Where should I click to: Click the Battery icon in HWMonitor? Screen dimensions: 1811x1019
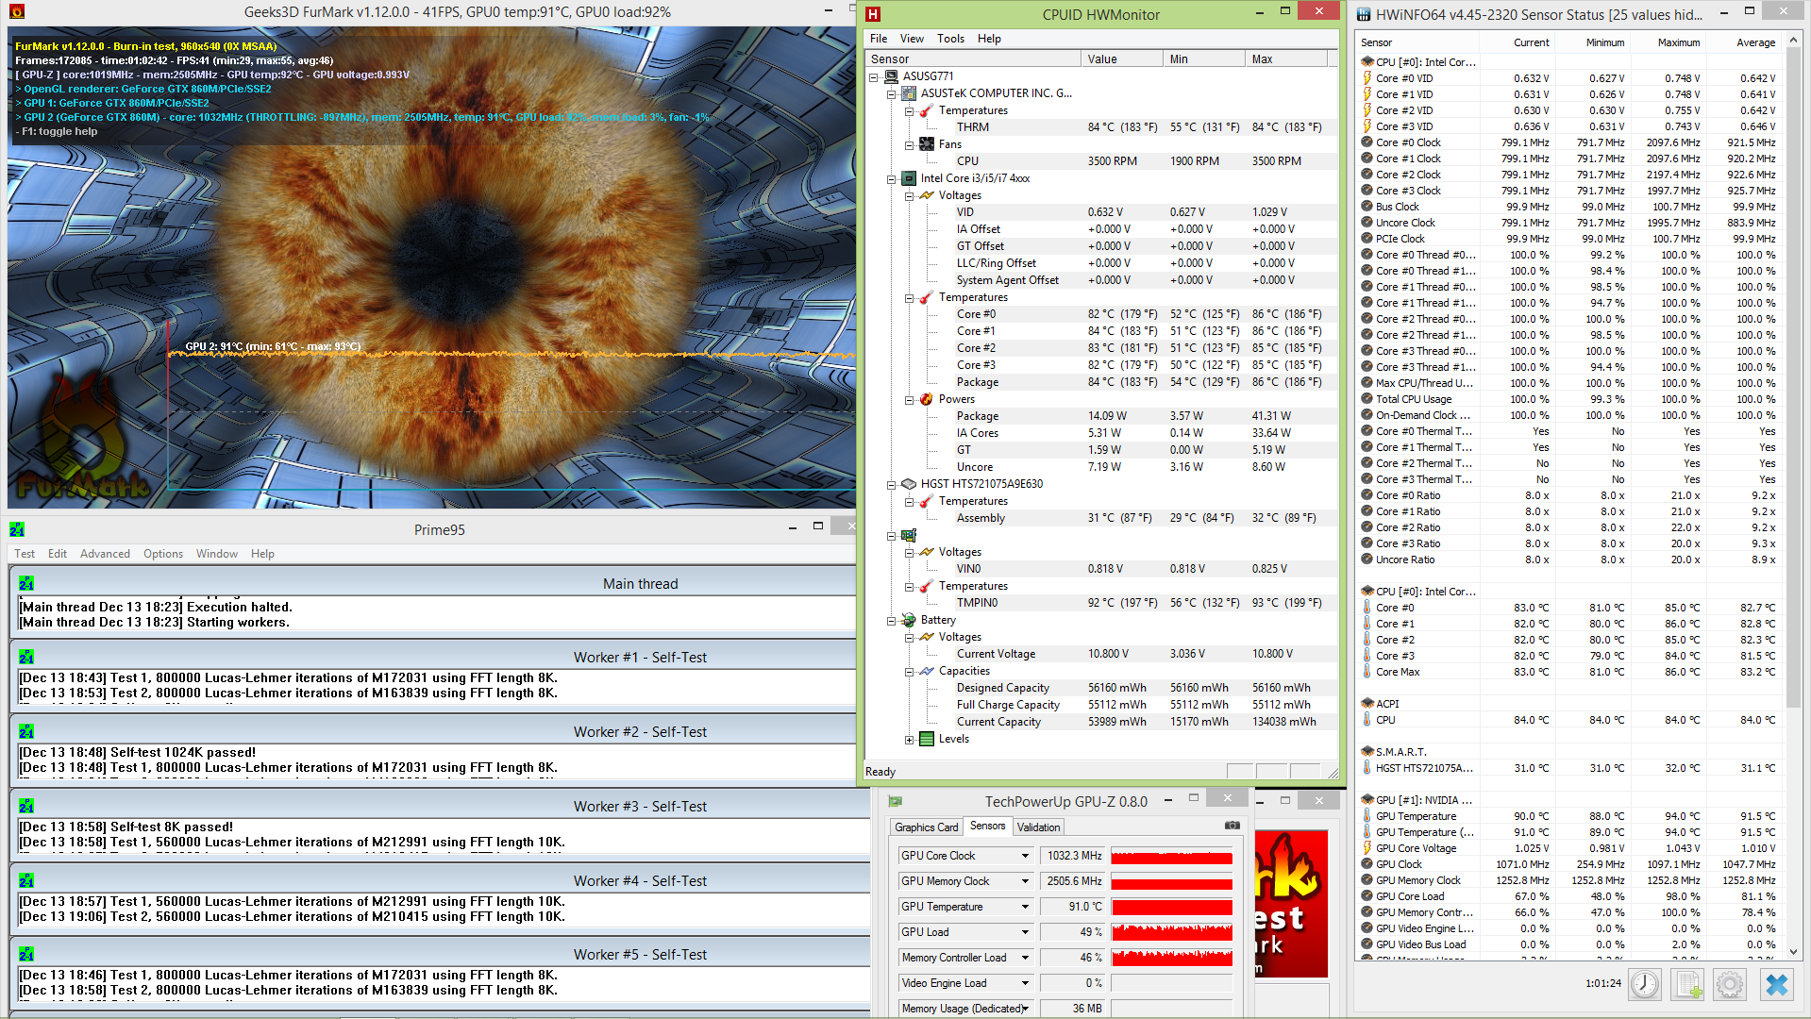click(909, 620)
